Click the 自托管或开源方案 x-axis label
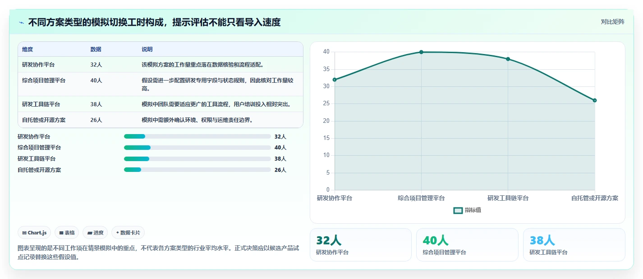Image resolution: width=643 pixels, height=279 pixels. (595, 198)
